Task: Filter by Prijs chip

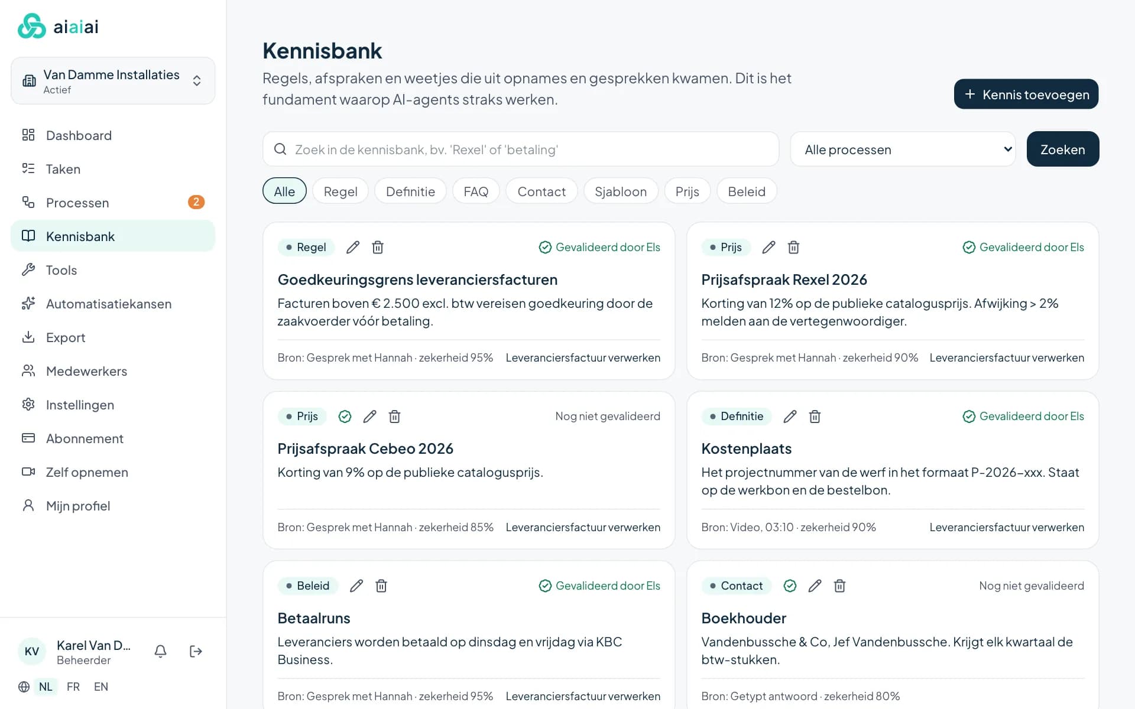Action: 688,191
